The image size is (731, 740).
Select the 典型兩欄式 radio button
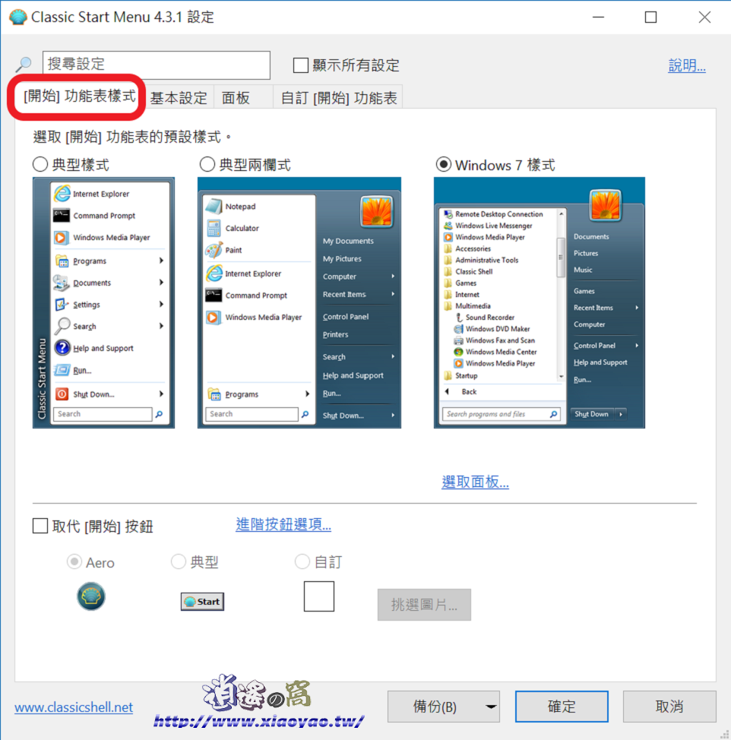click(207, 165)
